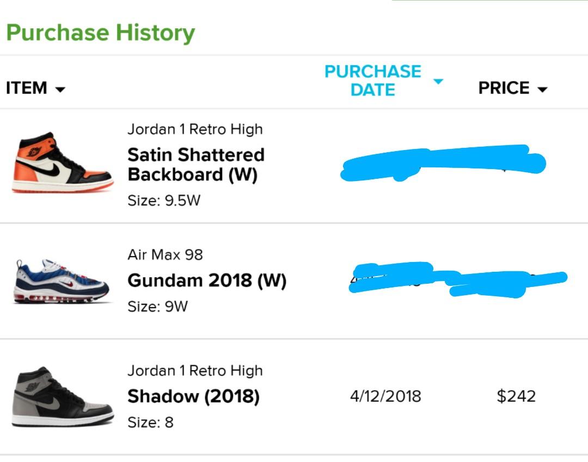Select the $242 price value
This screenshot has width=588, height=462.
point(516,396)
